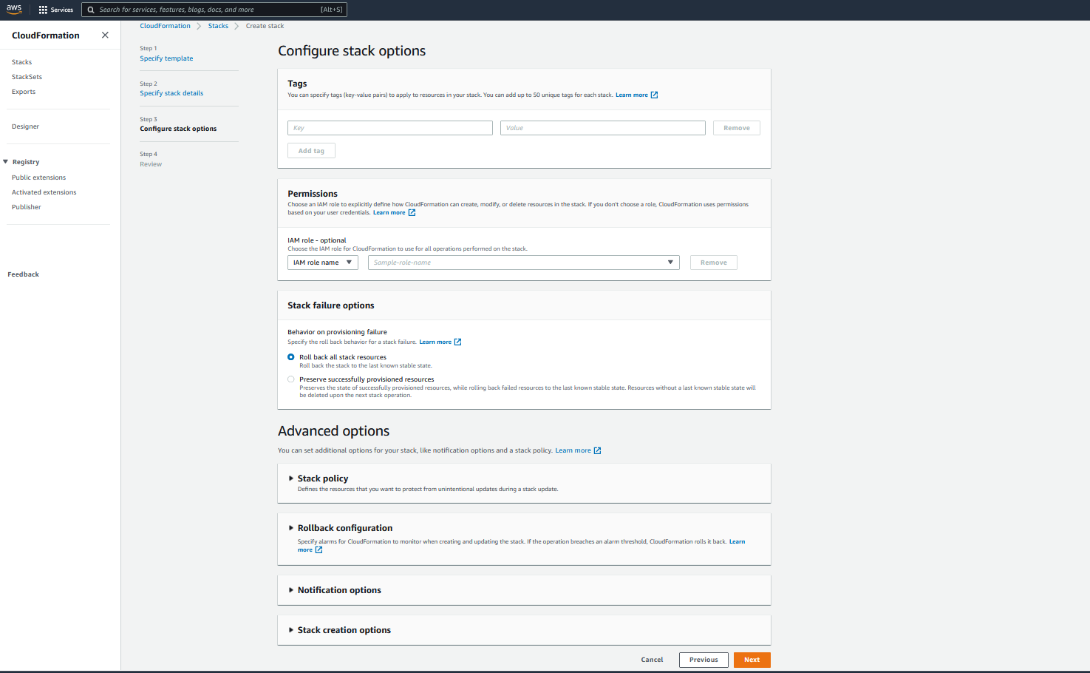Open the Sample-role-name role dropdown

click(524, 263)
